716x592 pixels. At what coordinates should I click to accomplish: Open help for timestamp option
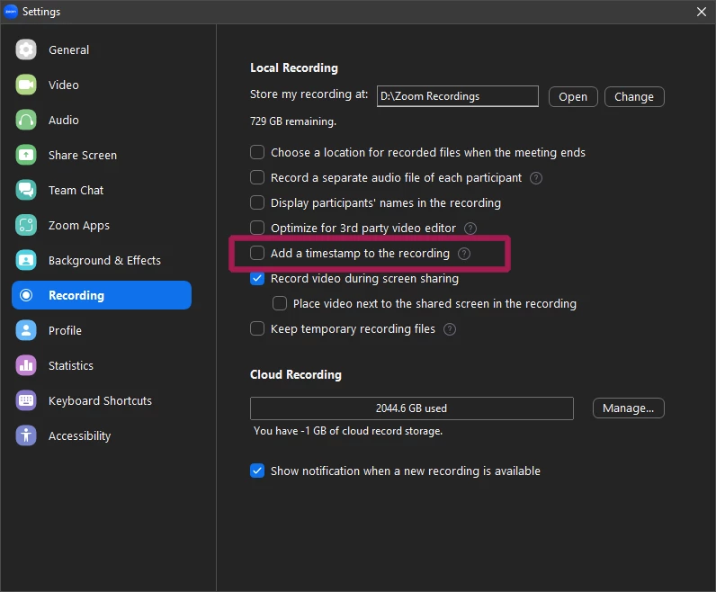point(464,254)
